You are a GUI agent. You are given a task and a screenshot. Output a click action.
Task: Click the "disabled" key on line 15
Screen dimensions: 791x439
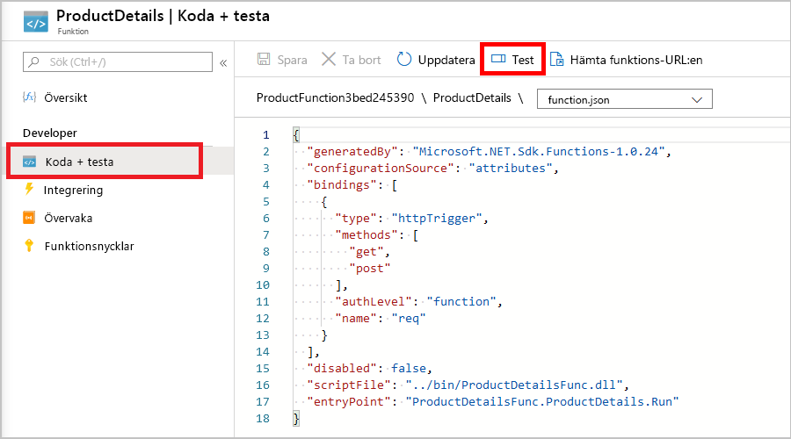(x=342, y=368)
